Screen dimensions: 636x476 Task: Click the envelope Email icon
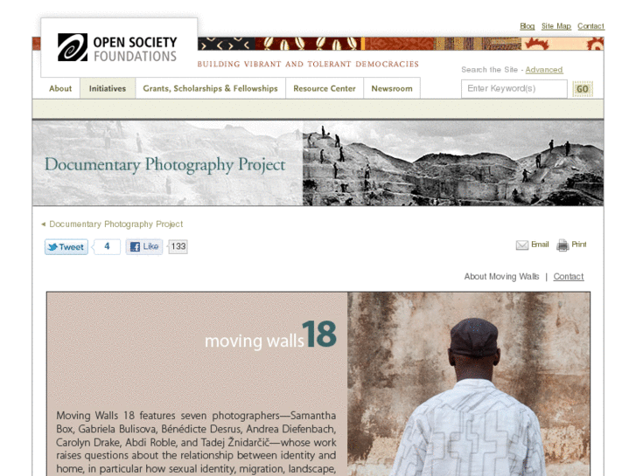[x=522, y=245]
